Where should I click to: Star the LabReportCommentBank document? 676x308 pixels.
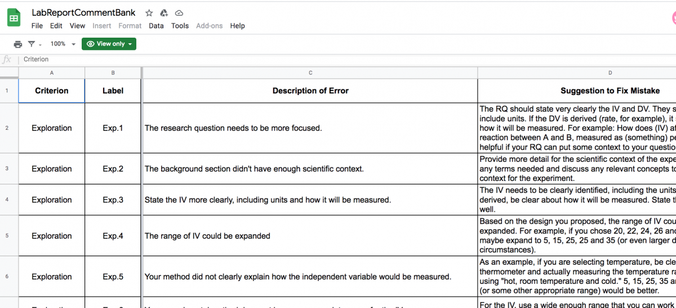point(149,13)
